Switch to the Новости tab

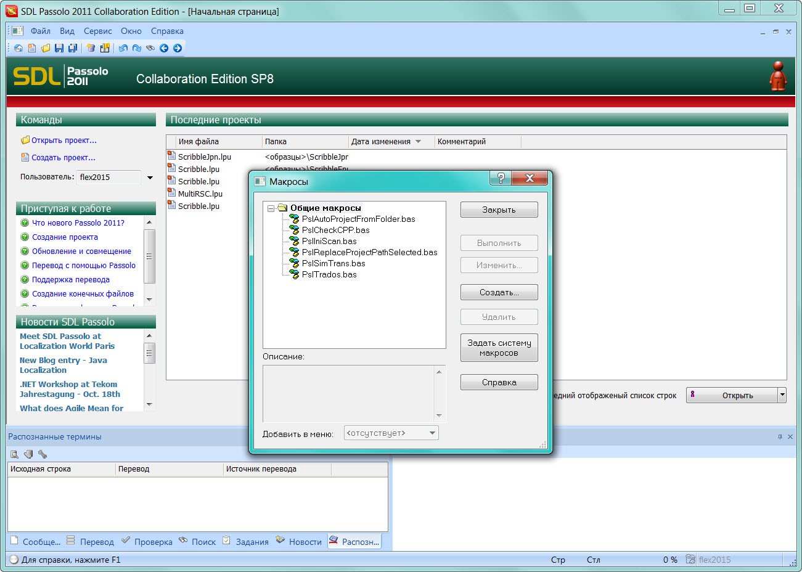[298, 541]
